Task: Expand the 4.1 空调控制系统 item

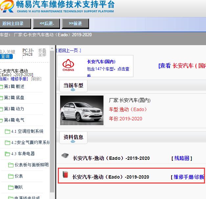Action: 27,131
